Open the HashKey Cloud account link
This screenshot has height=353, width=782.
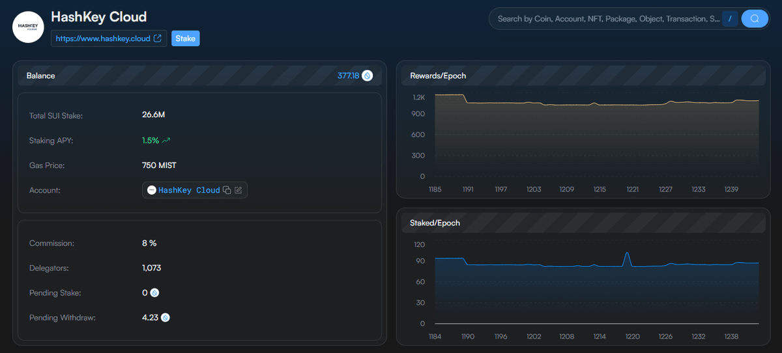pyautogui.click(x=189, y=190)
